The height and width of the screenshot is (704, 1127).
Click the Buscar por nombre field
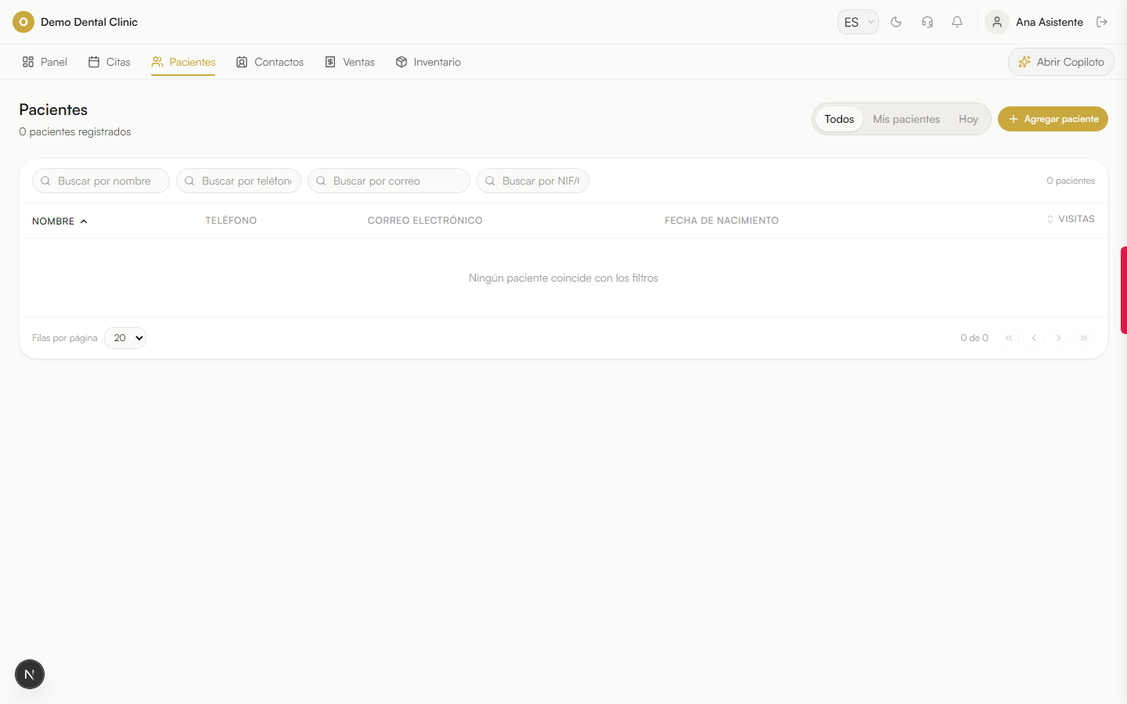101,181
